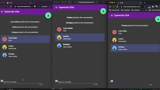Screen dimensions: 160x90
Task: Reload page in left Brave window
Action: (x=7, y=6)
